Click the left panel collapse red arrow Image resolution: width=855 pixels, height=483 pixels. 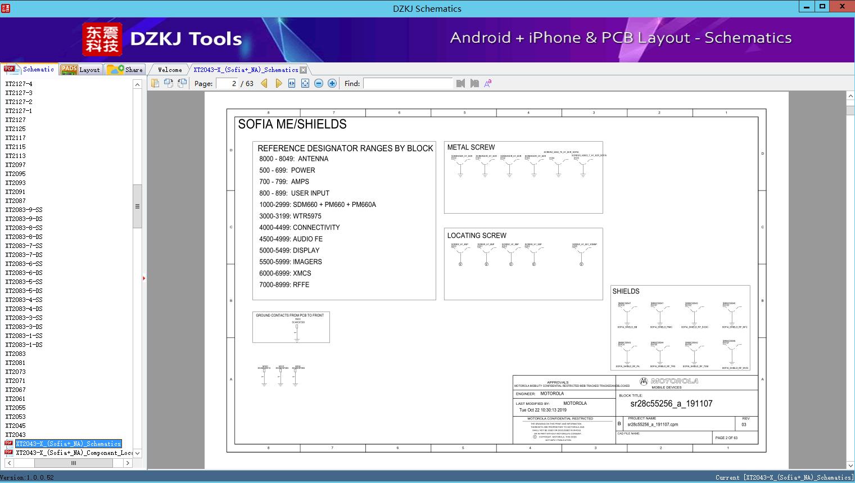[x=144, y=278]
